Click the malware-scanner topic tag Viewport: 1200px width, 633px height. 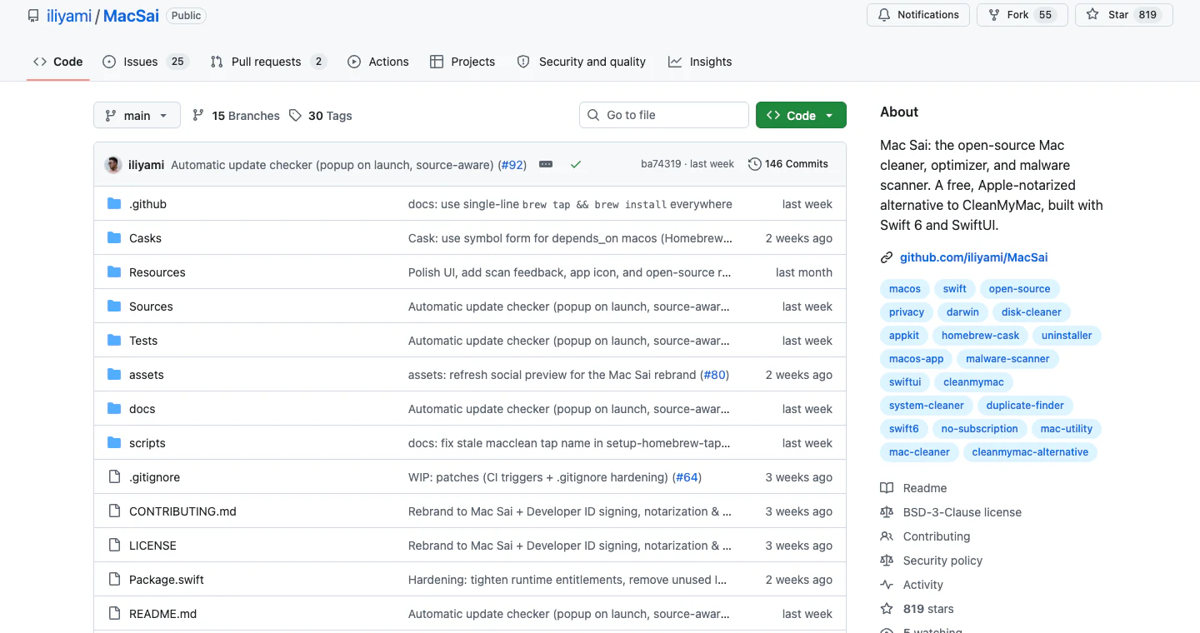(1007, 359)
